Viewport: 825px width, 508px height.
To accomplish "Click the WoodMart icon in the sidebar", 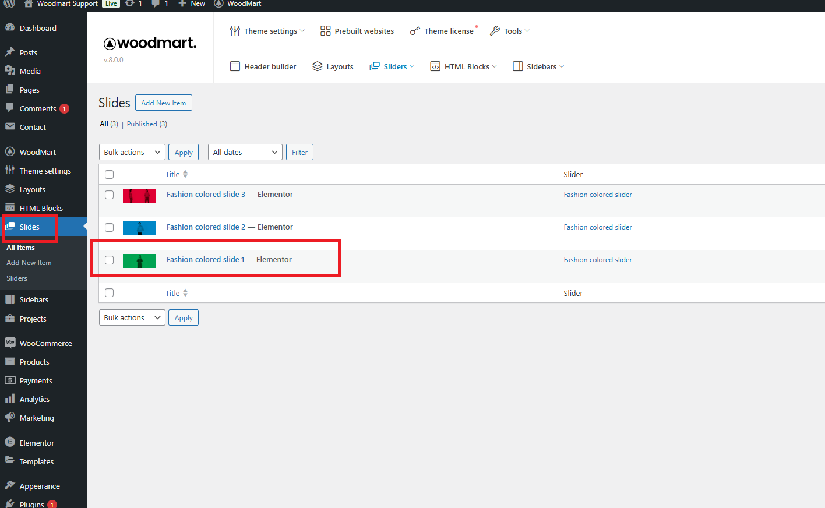I will point(10,151).
